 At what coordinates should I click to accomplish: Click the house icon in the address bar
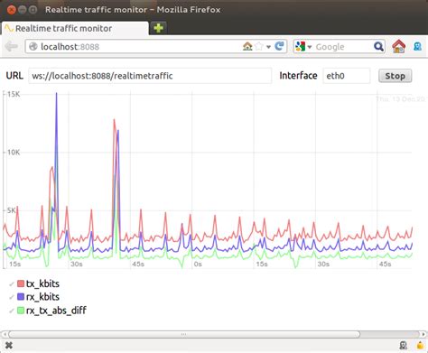pyautogui.click(x=247, y=46)
